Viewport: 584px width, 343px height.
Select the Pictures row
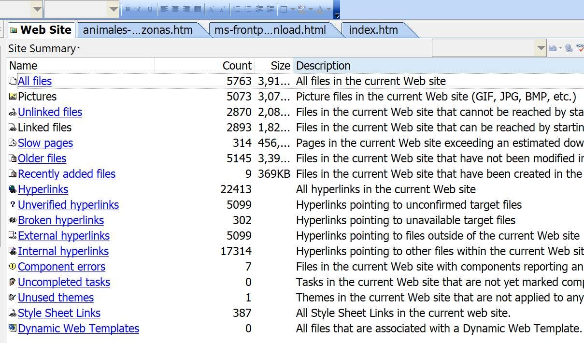point(296,97)
